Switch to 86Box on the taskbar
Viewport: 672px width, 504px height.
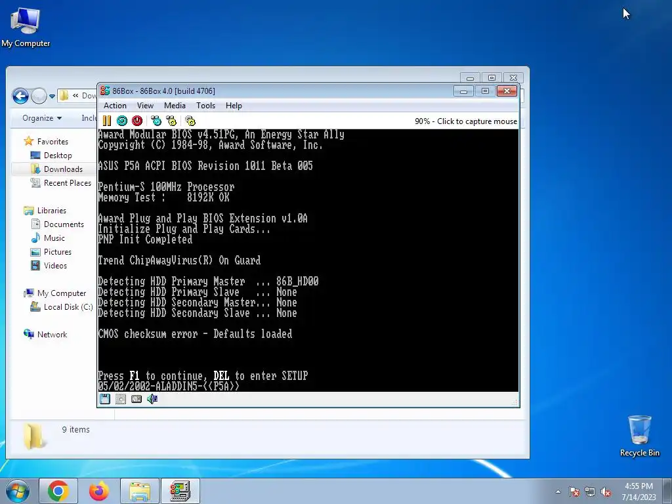pyautogui.click(x=180, y=491)
